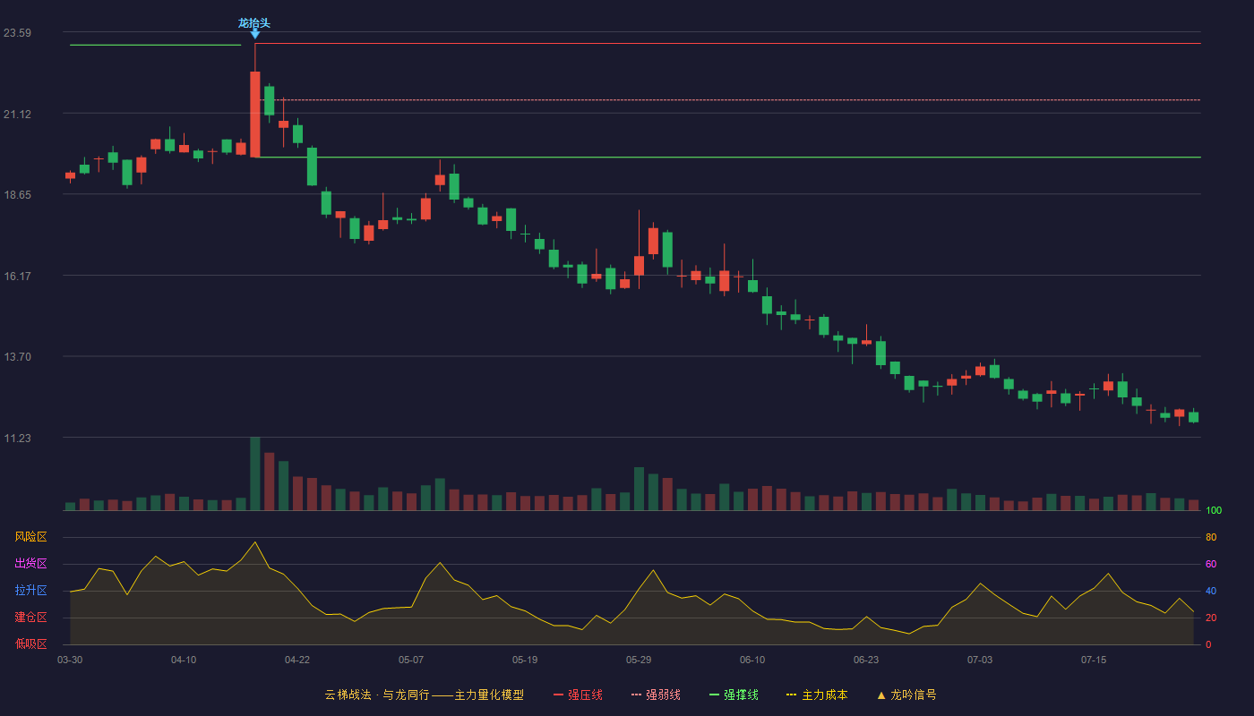Toggle the 强压线 legend entry
This screenshot has width=1254, height=716.
578,695
